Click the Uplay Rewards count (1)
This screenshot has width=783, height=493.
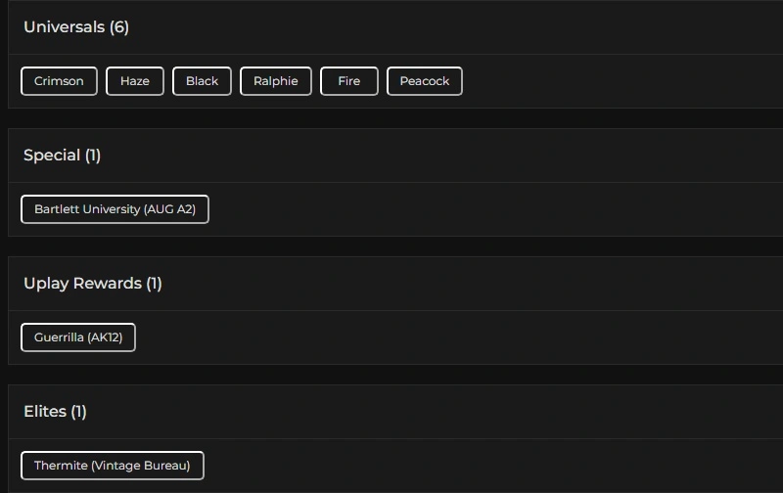click(154, 284)
